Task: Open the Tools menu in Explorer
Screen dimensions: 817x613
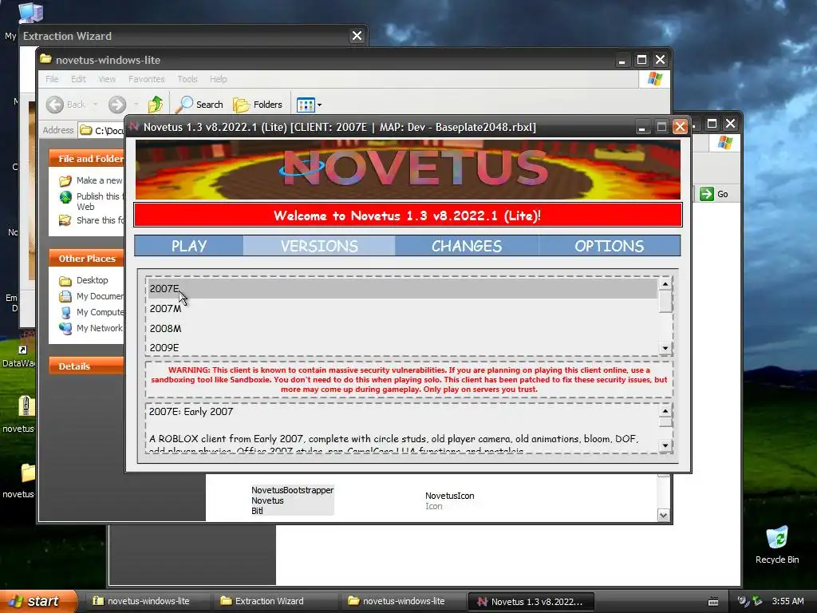Action: [187, 79]
